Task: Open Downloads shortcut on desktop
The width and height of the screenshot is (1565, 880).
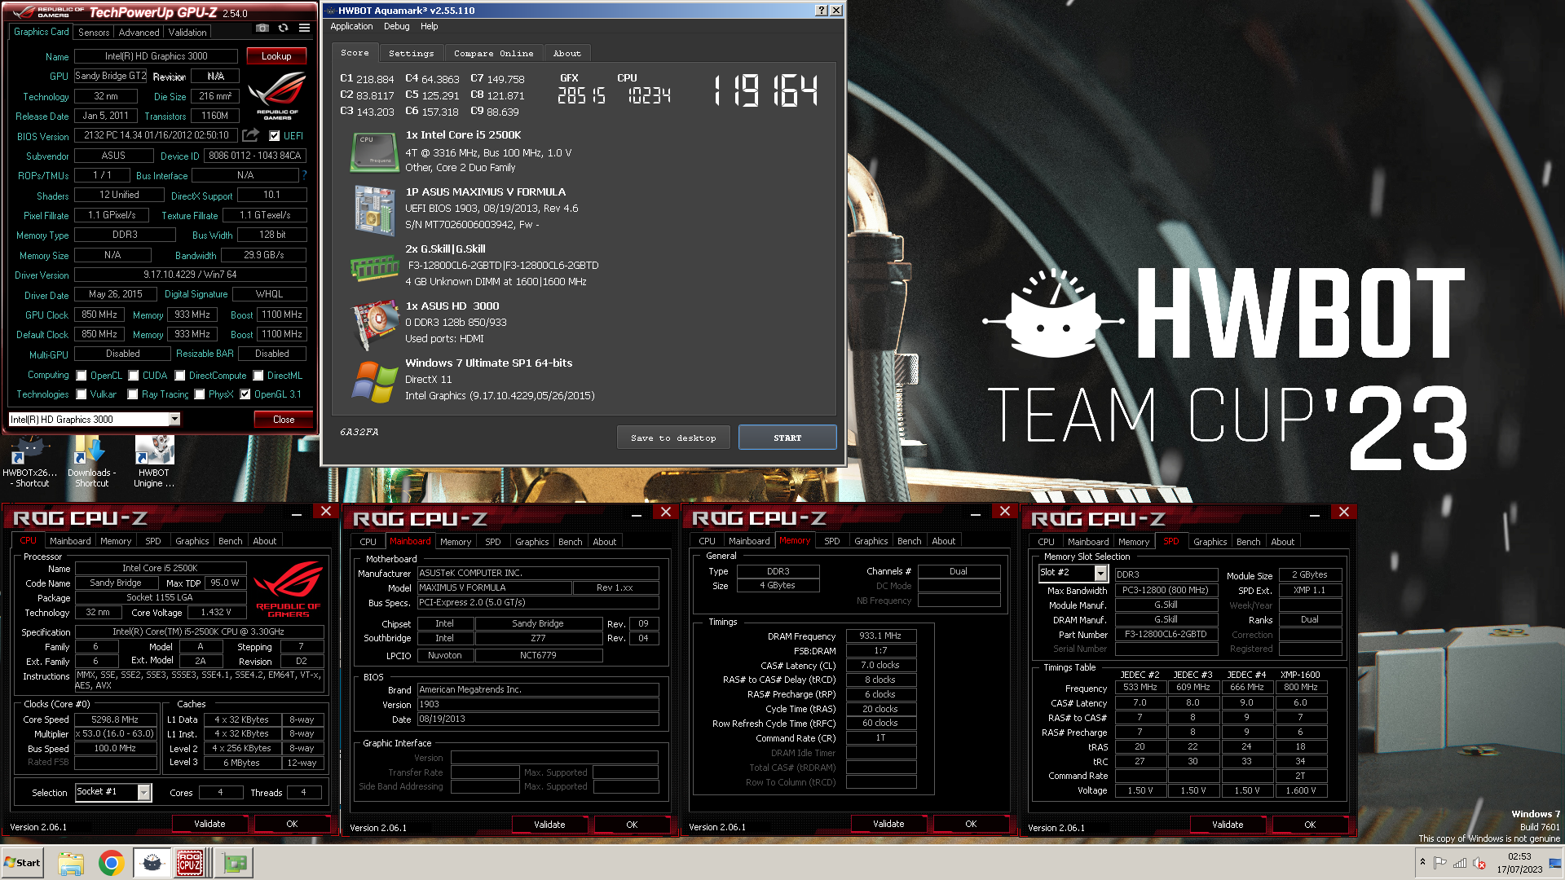Action: point(91,461)
